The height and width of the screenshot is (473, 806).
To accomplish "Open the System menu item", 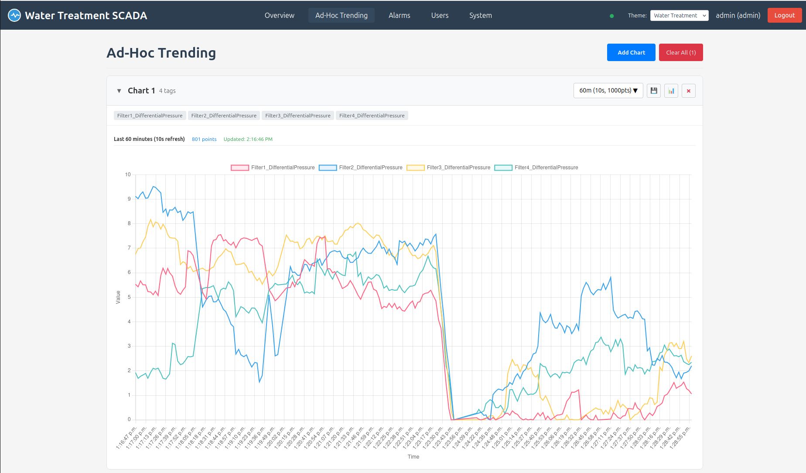I will (481, 15).
